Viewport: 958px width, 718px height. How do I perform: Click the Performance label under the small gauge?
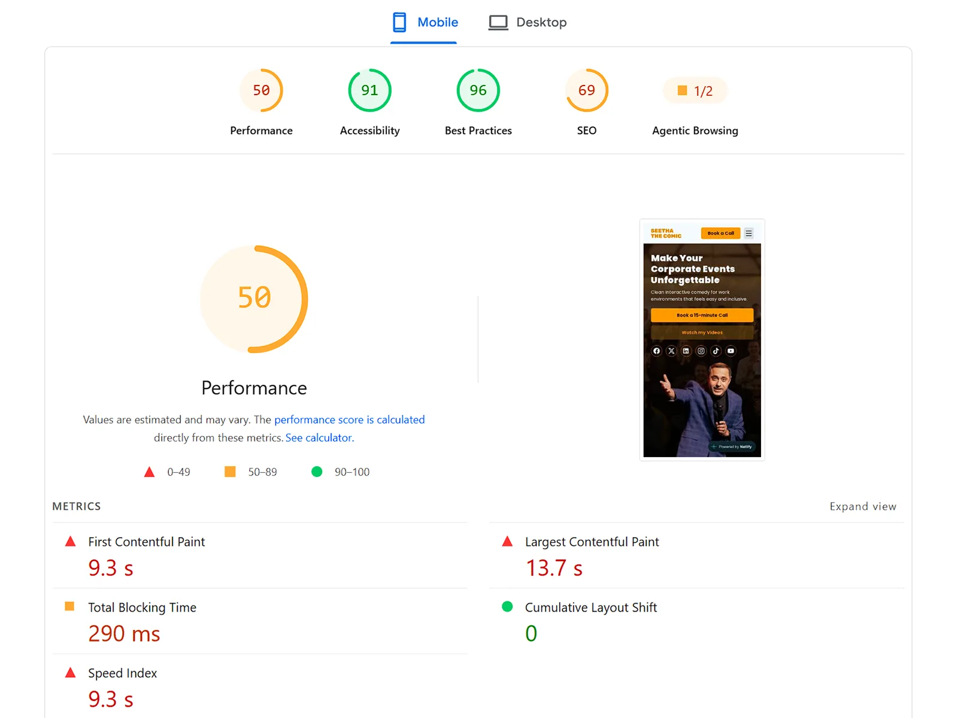[x=261, y=130]
